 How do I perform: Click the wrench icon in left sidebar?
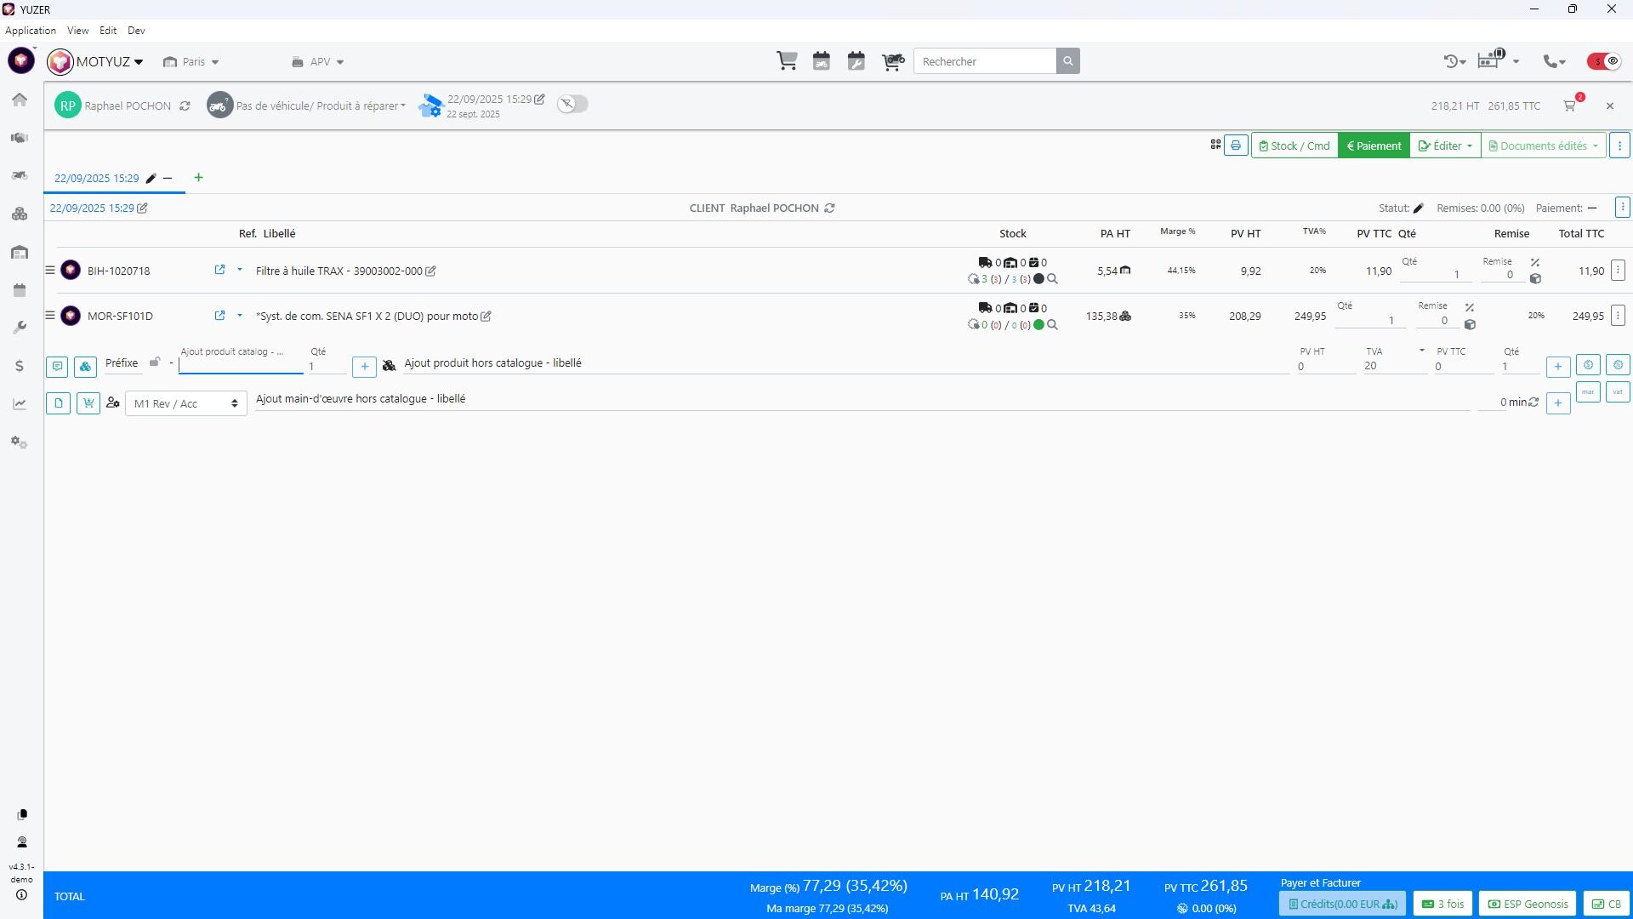click(x=20, y=328)
